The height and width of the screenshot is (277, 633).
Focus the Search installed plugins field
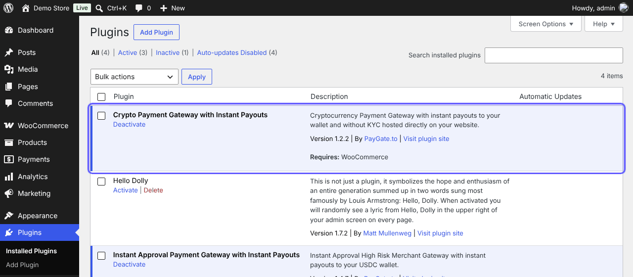click(554, 55)
